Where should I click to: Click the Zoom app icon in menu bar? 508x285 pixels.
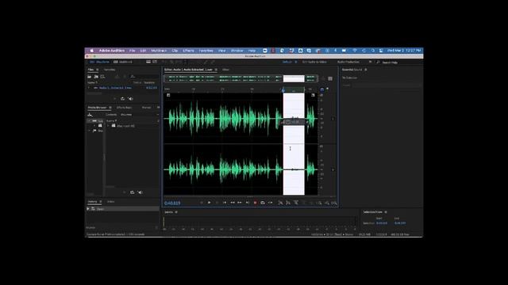coord(265,51)
